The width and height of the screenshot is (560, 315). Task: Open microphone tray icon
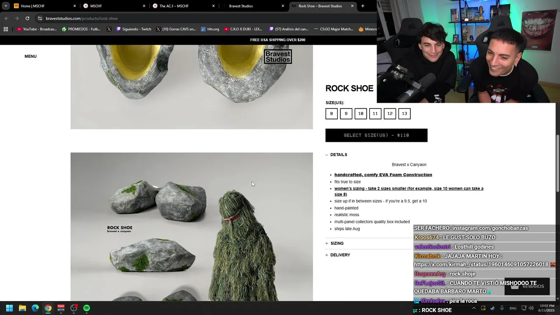[502, 308]
